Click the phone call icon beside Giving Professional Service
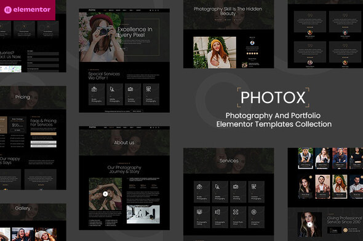 click(x=345, y=230)
